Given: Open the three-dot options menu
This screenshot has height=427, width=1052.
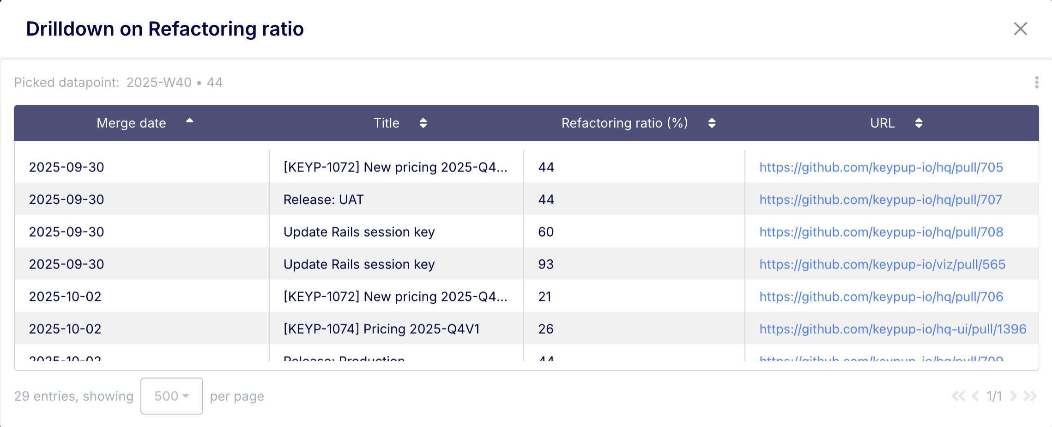Looking at the screenshot, I should pyautogui.click(x=1037, y=82).
